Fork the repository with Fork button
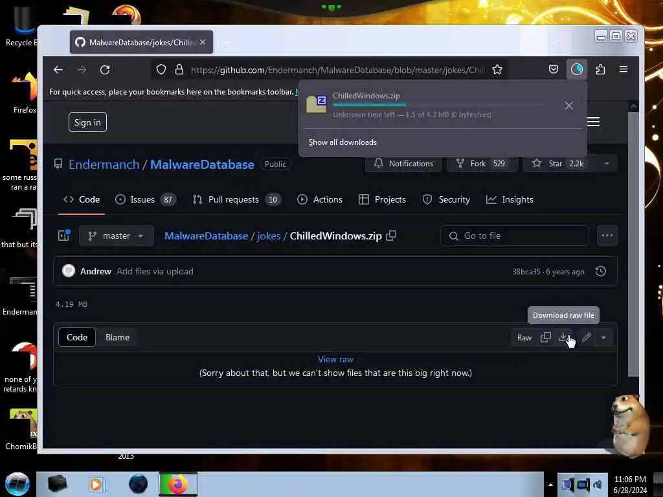The width and height of the screenshot is (663, 497). (x=481, y=164)
